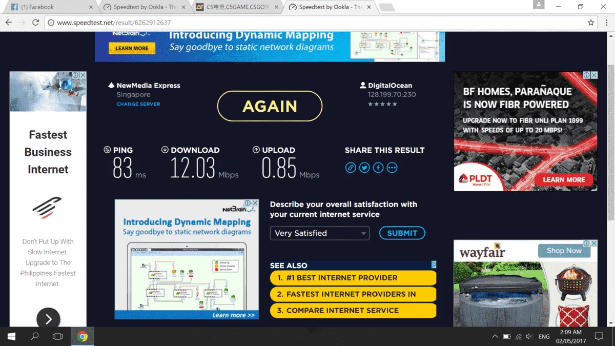Show hidden system tray icons
Viewport: 615px width, 346px height.
point(495,337)
